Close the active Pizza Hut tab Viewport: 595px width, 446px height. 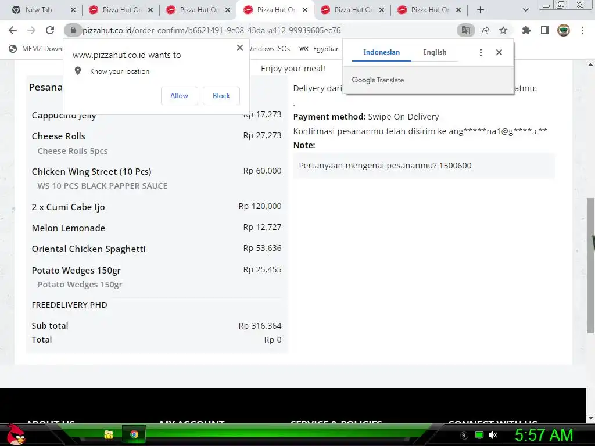[x=305, y=10]
